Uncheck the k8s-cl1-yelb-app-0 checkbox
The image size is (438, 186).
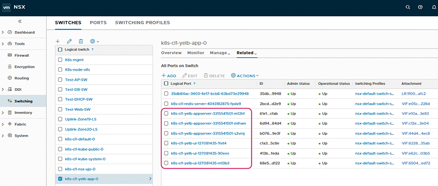[x=60, y=179]
